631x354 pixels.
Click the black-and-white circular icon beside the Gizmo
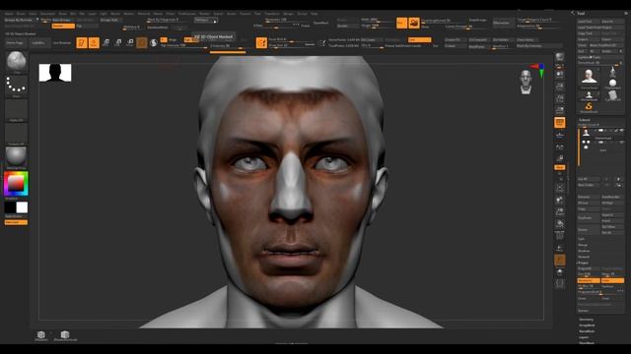click(x=154, y=42)
